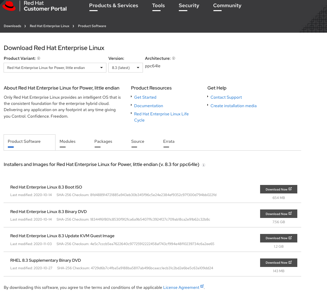Select the Product Software tab
327x298 pixels.
click(x=29, y=142)
